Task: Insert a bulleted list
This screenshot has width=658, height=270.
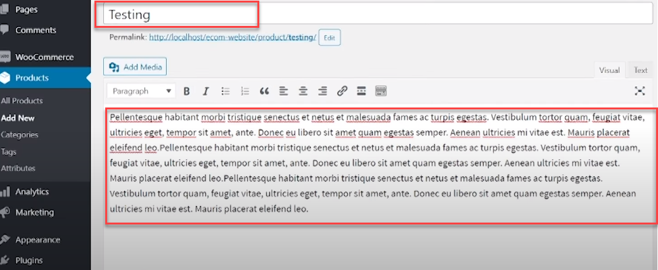Action: tap(226, 91)
